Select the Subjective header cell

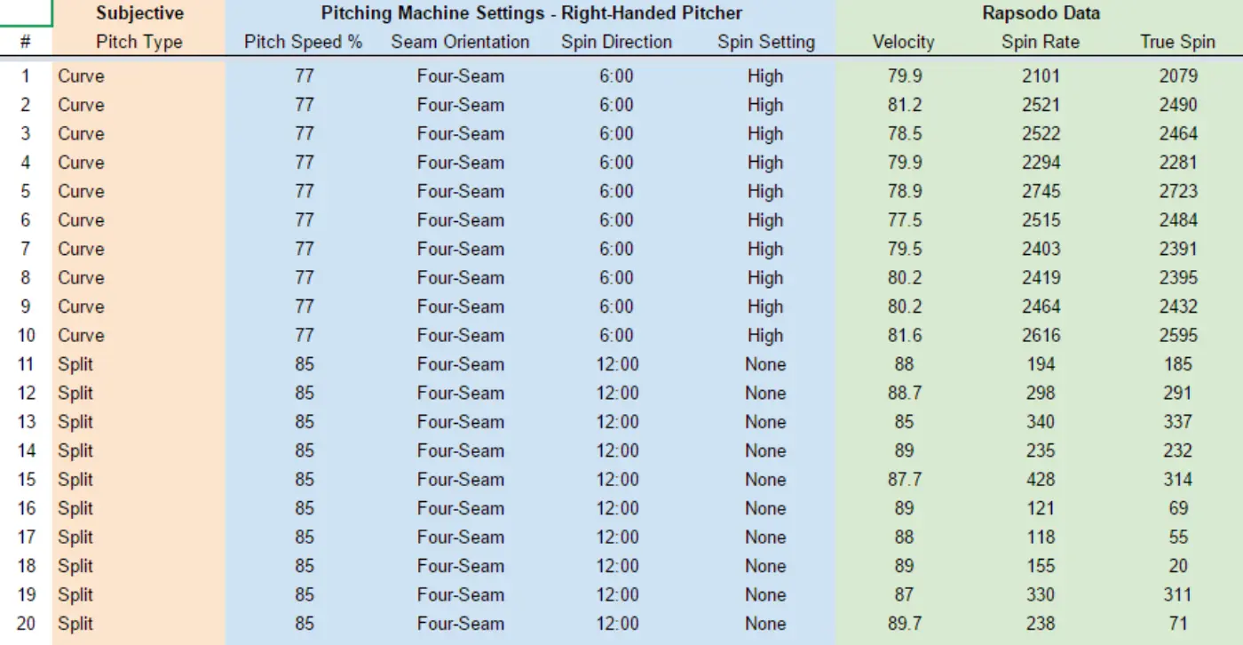[x=139, y=13]
